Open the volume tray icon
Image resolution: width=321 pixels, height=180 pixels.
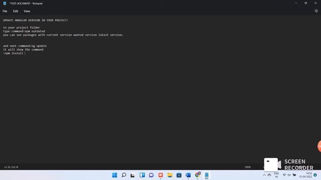(x=289, y=175)
